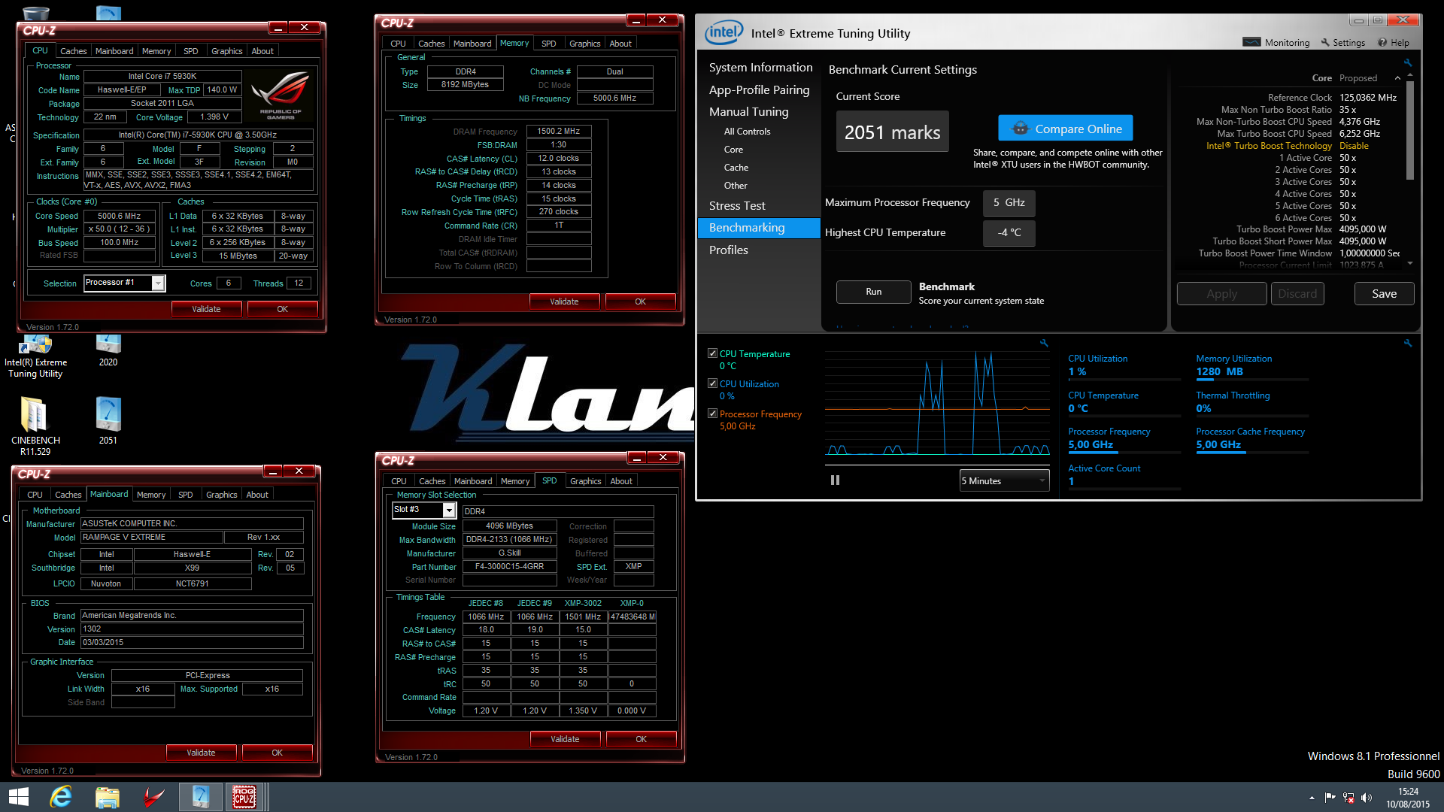The image size is (1444, 812).
Task: Click Validate in CPU-Z Memory window
Action: (x=564, y=301)
